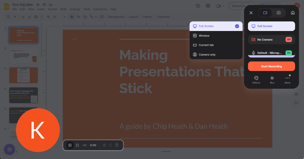Open Insert menu
The height and width of the screenshot is (159, 304).
(x=41, y=9)
